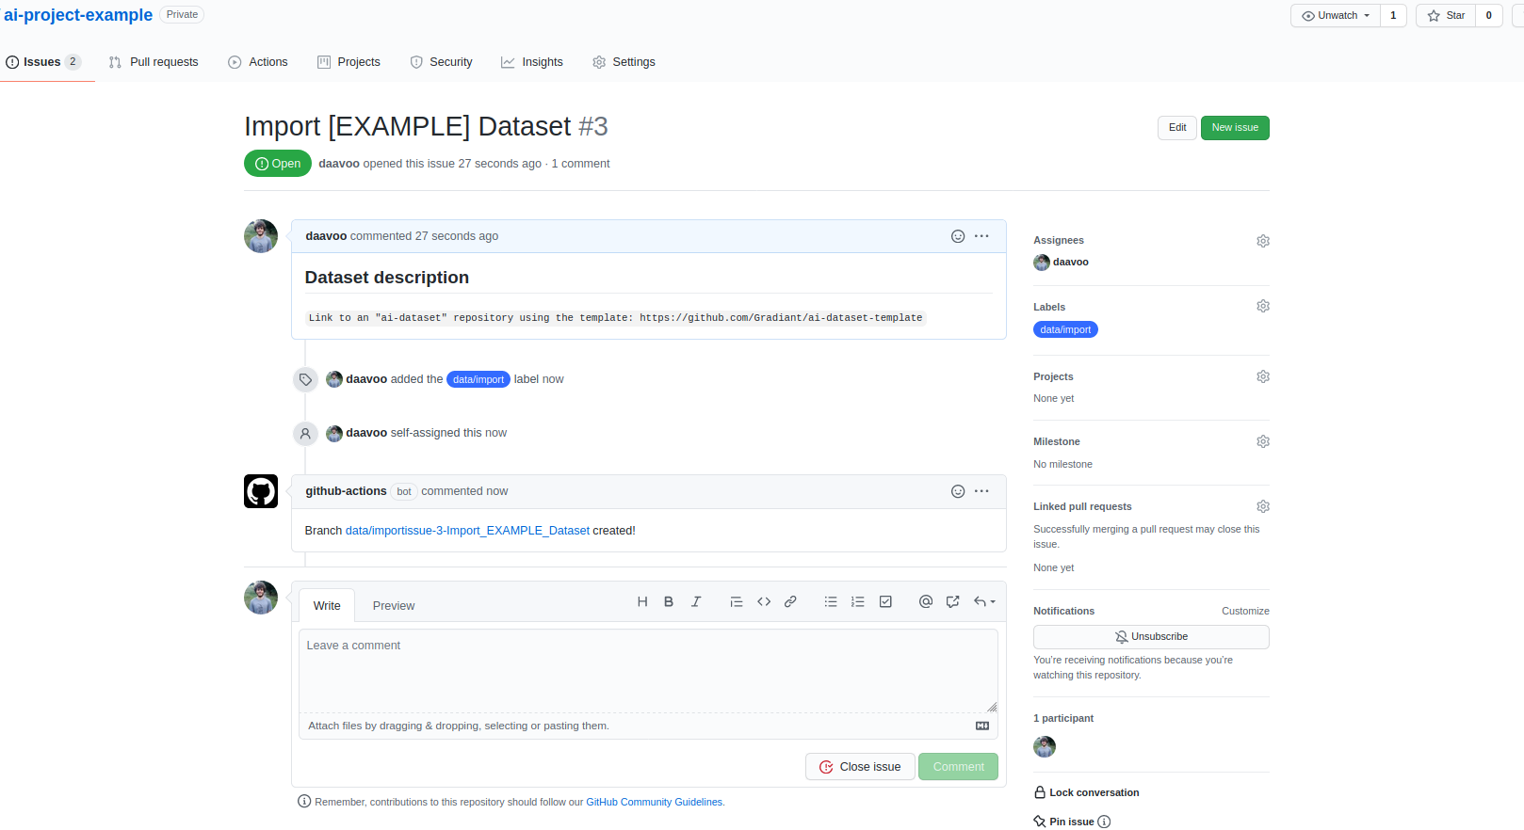Click daavoo assignee name in sidebar
The height and width of the screenshot is (830, 1524).
1071,263
